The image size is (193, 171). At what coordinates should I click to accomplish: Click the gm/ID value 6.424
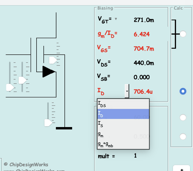click(x=142, y=34)
